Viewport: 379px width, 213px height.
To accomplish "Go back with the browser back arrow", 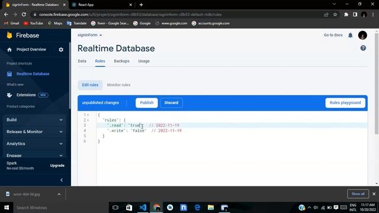I will [x=6, y=14].
